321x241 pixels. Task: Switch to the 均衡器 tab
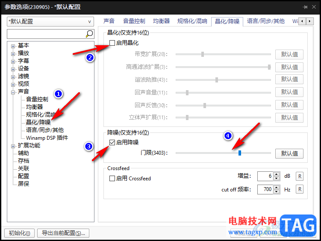tap(161, 21)
